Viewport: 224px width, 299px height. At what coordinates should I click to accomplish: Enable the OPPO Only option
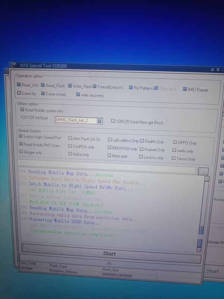(x=175, y=142)
